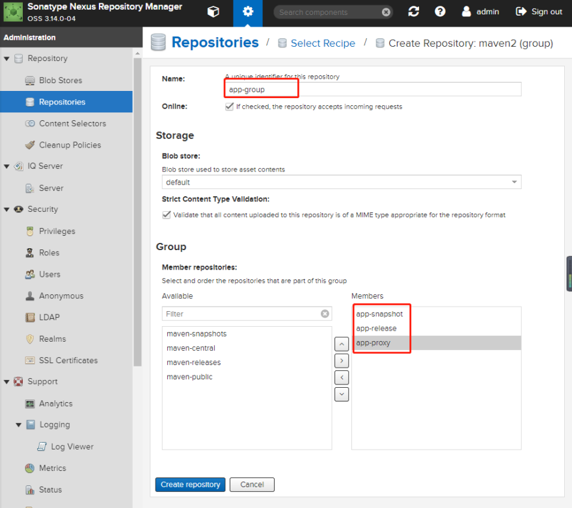Add repository to members with right arrow

pos(342,361)
